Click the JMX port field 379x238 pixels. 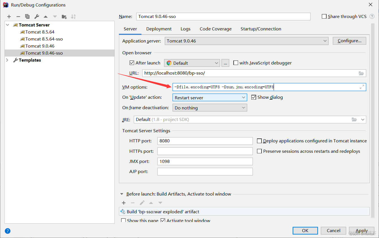(205, 161)
